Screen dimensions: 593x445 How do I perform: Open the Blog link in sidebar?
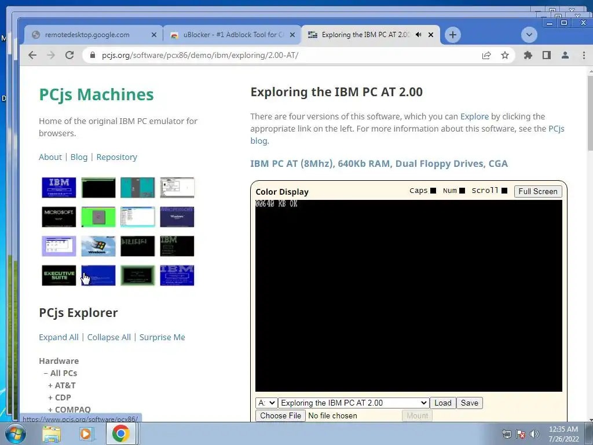[x=79, y=157]
